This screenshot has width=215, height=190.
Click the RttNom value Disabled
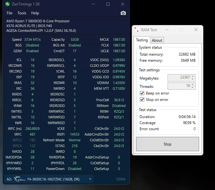pyautogui.click(x=119, y=106)
